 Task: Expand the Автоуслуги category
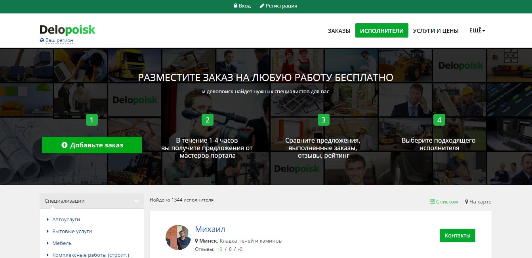point(66,219)
